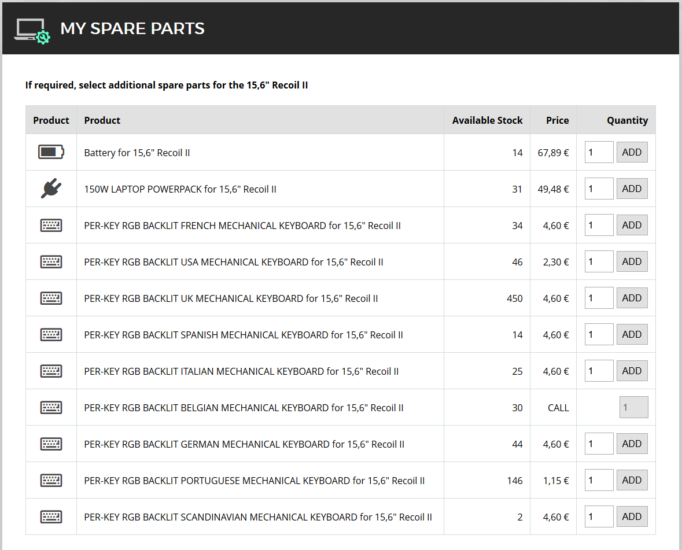
Task: Click the UK MECHANICAL KEYBOARD product name
Action: pyautogui.click(x=231, y=299)
